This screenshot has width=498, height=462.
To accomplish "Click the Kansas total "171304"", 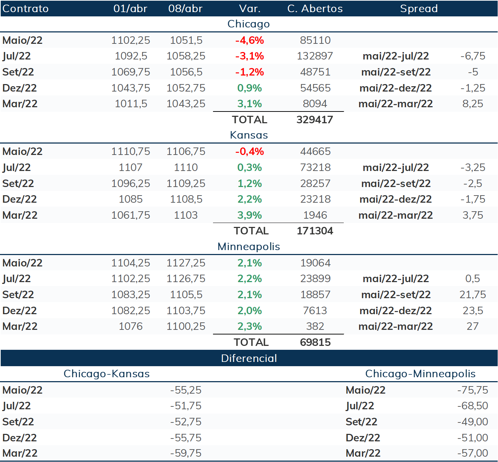I will click(315, 231).
